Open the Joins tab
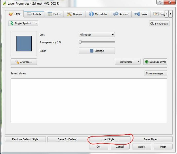The width and height of the screenshot is (177, 154). 141,14
